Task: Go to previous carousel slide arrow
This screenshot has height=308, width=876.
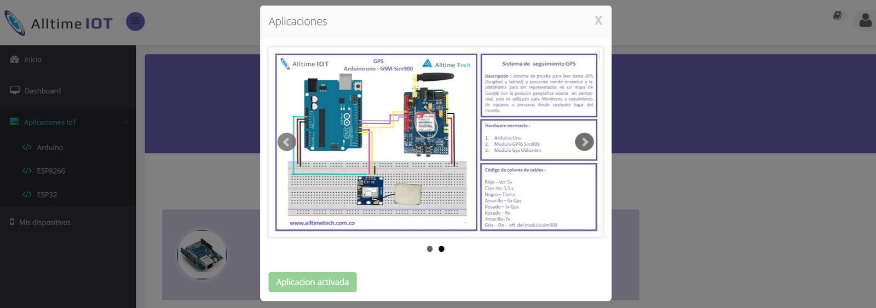Action: [287, 142]
